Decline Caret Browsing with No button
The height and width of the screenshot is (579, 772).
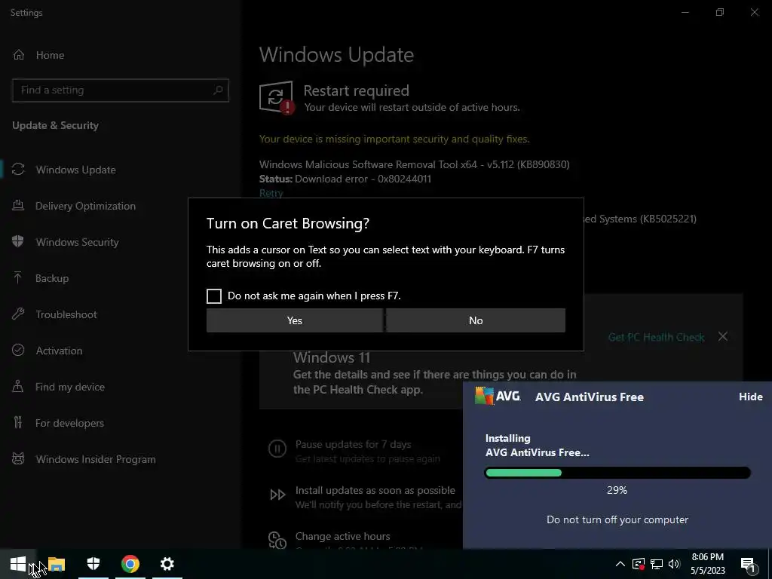pos(476,320)
